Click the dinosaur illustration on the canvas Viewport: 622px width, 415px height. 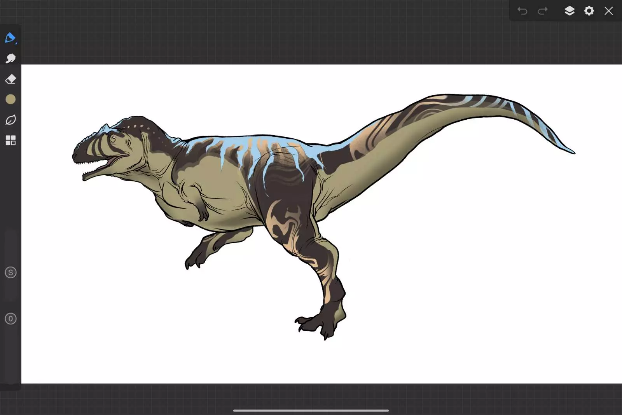pos(323,217)
